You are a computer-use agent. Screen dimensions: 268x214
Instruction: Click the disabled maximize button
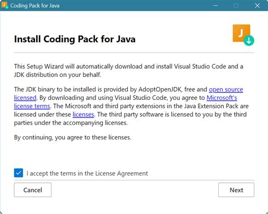(x=236, y=6)
